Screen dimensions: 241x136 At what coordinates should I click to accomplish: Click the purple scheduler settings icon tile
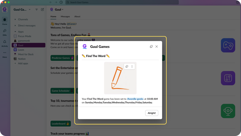(x=228, y=78)
